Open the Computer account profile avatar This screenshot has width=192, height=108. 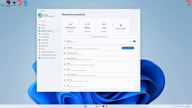point(40,15)
